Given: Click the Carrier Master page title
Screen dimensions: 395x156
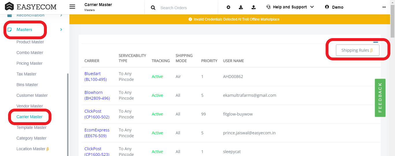Looking at the screenshot, I should point(98,5).
